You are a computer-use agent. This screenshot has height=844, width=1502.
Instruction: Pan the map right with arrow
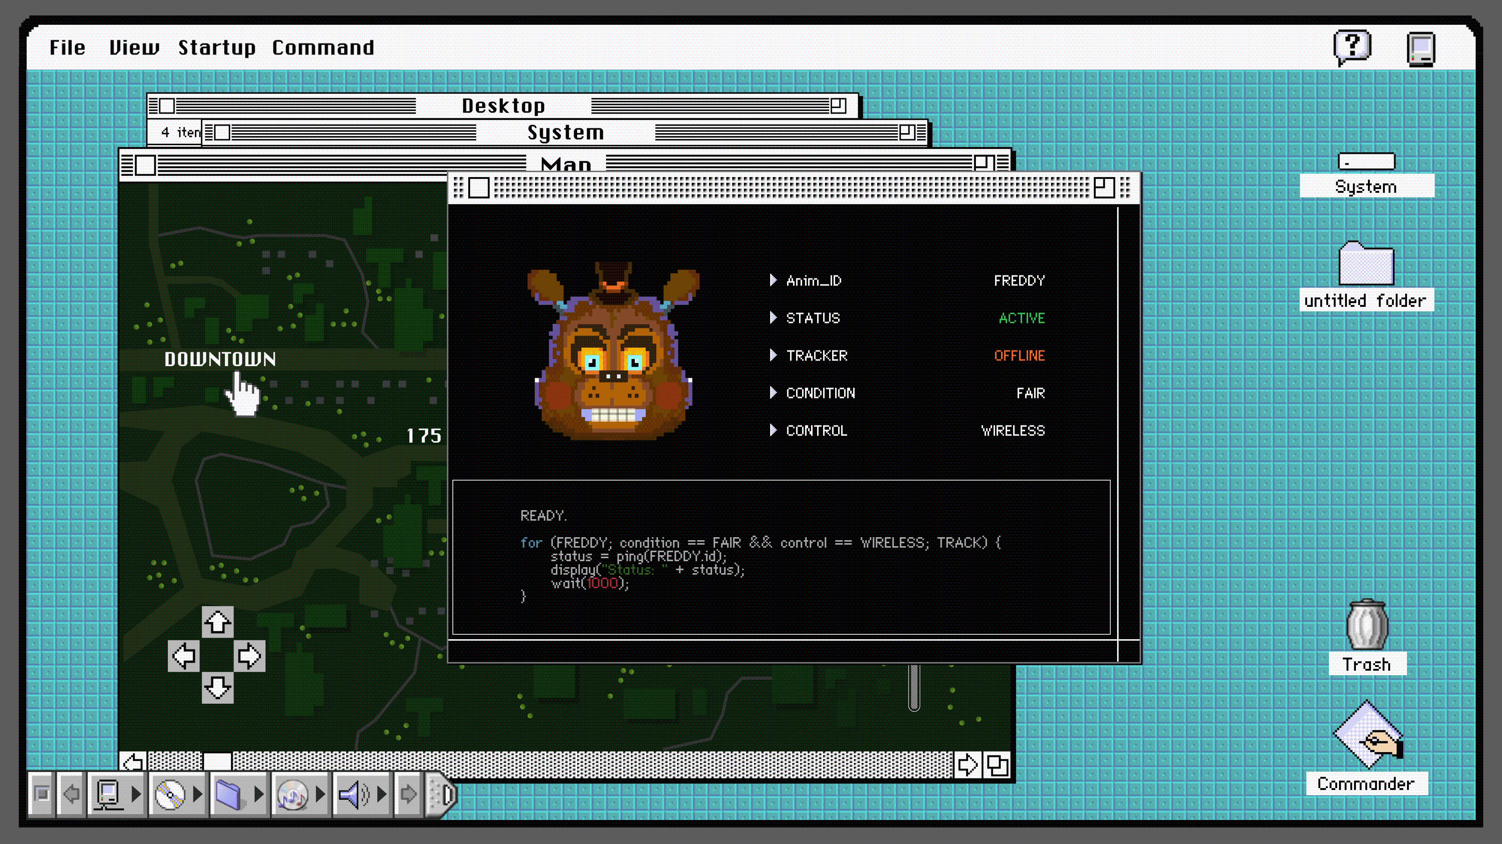(250, 656)
